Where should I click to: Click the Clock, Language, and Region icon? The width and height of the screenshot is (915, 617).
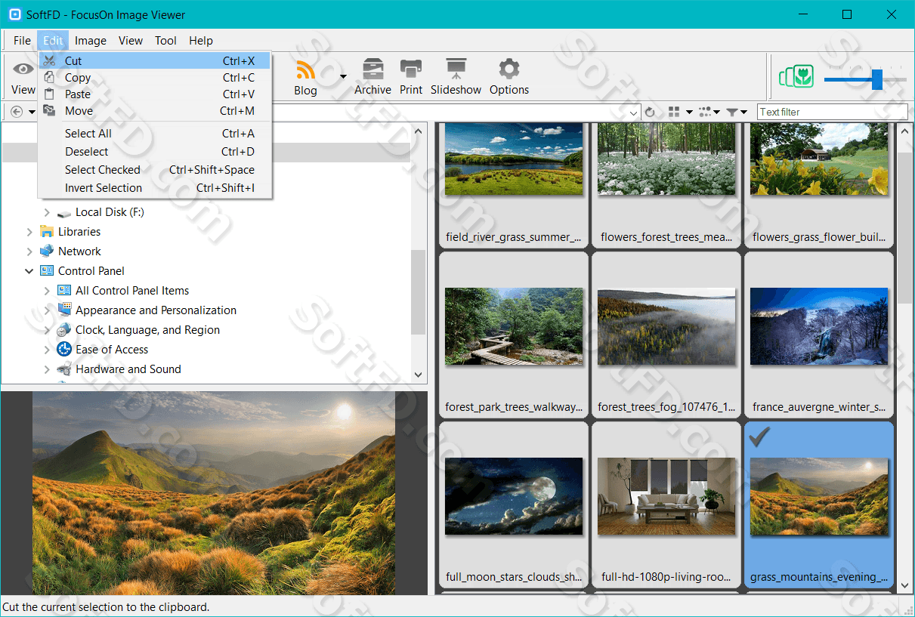64,330
